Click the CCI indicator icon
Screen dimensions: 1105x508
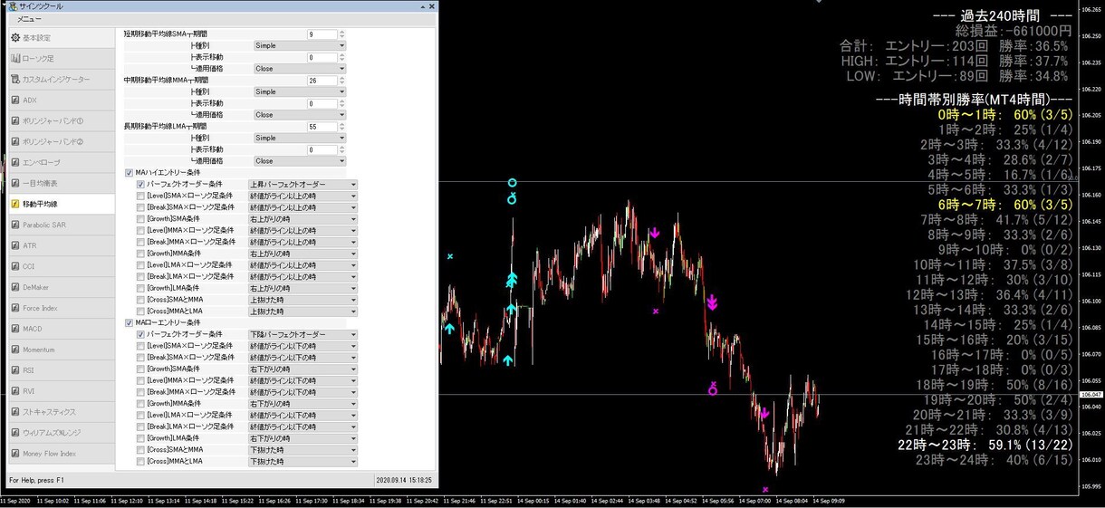point(15,266)
